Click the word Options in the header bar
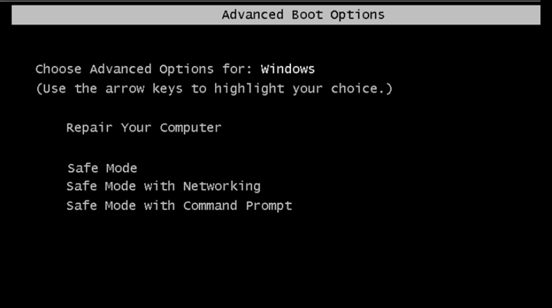This screenshot has width=552, height=308. (358, 15)
